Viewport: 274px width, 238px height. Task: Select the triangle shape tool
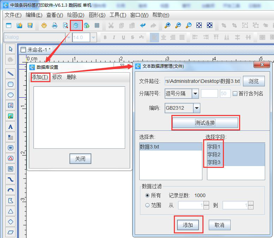[x=11, y=211]
